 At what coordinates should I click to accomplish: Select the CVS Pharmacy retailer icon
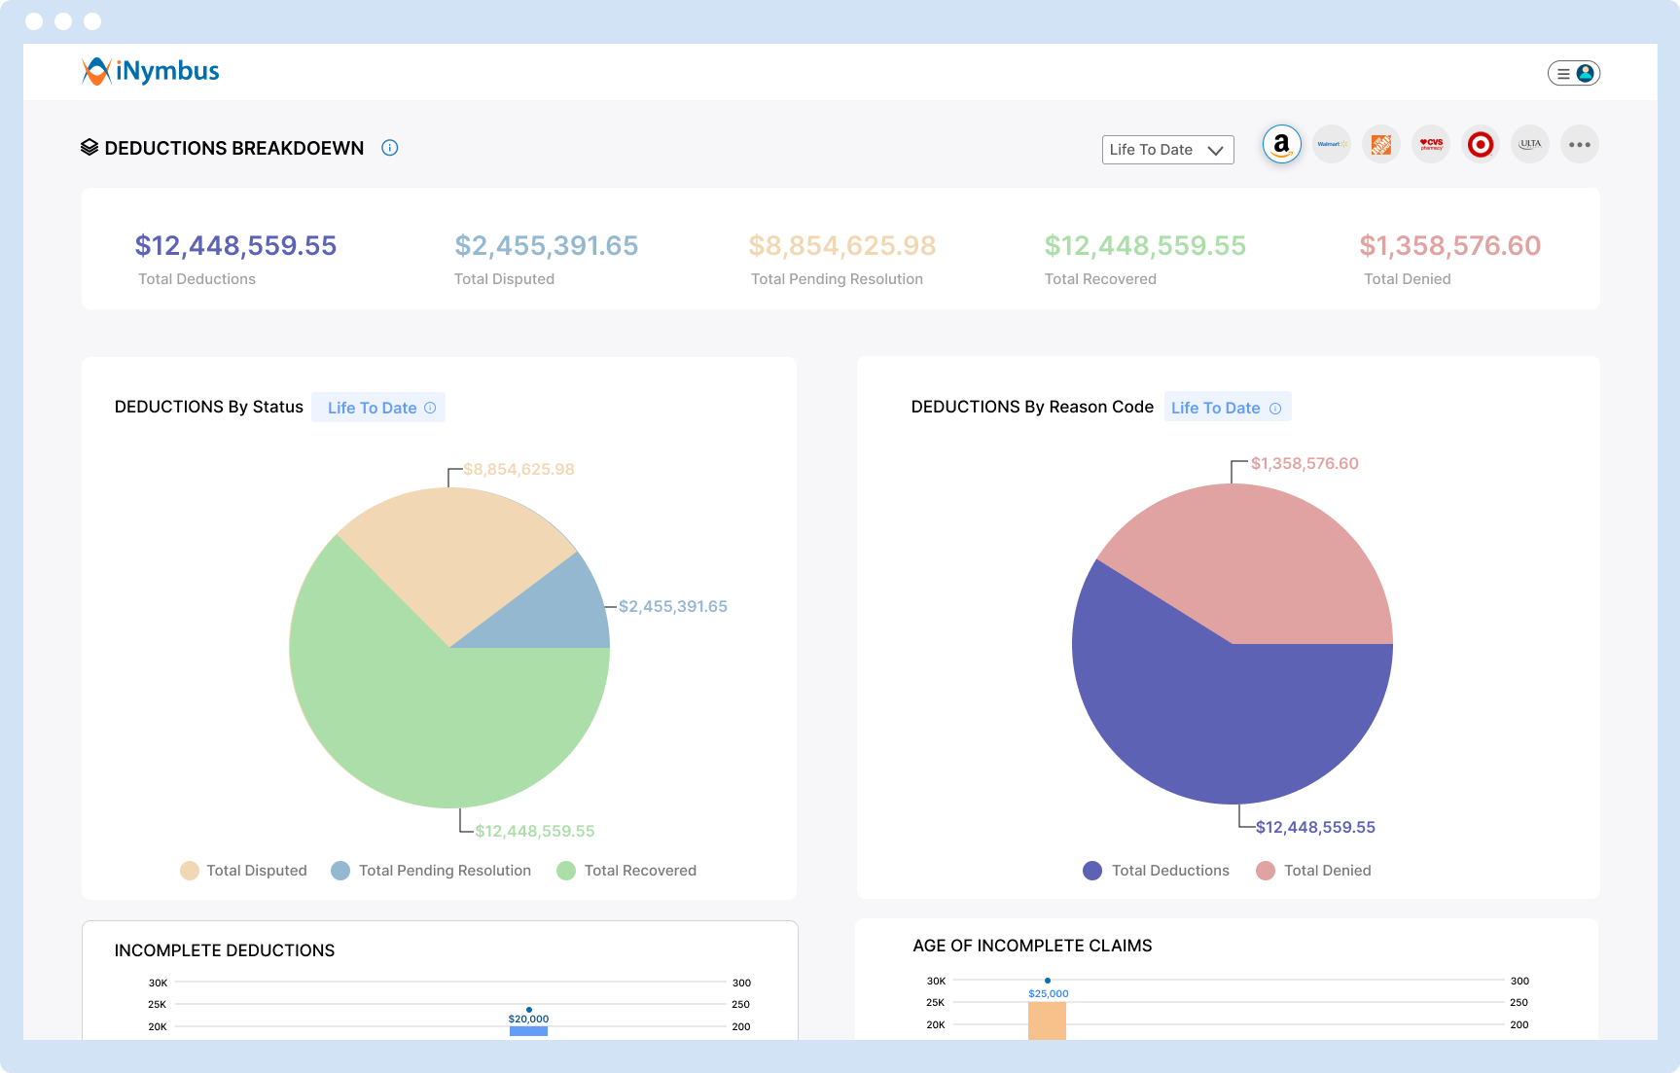pyautogui.click(x=1431, y=143)
